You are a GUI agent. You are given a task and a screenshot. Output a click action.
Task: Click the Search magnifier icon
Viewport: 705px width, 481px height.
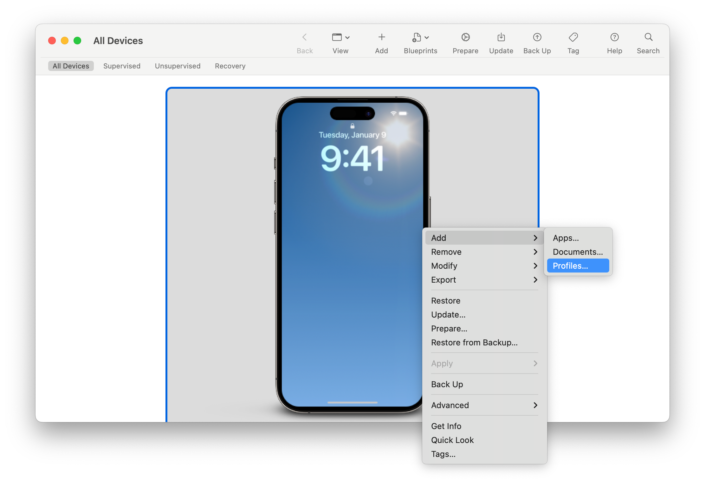coord(648,37)
